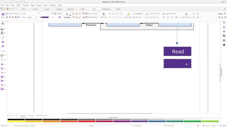Open the Page menu
The width and height of the screenshot is (227, 127).
pos(32,5)
